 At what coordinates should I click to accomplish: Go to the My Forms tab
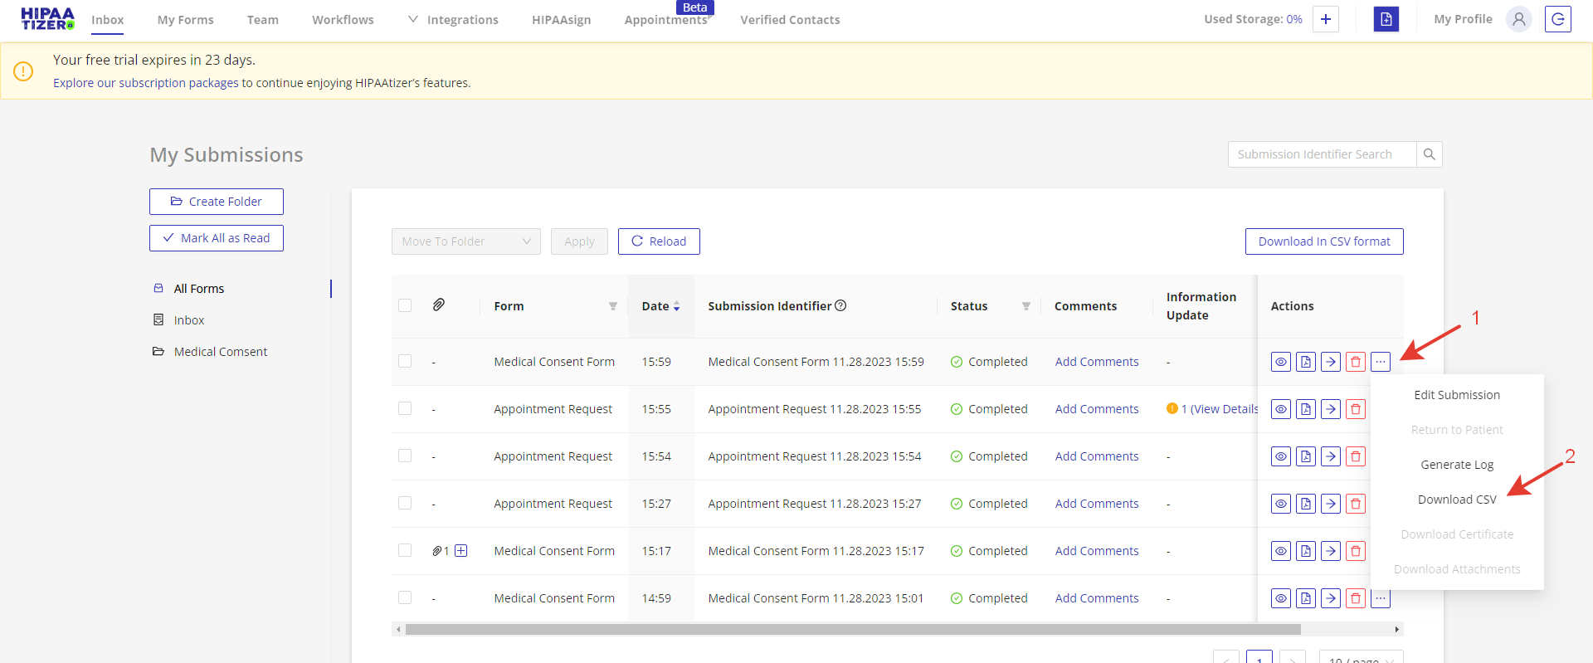coord(186,20)
